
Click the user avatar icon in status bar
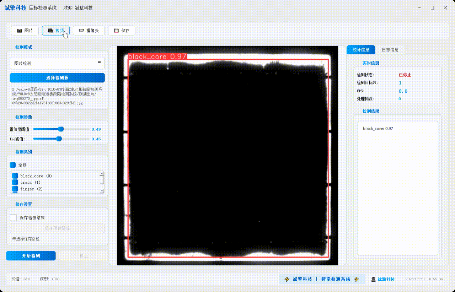[373, 279]
